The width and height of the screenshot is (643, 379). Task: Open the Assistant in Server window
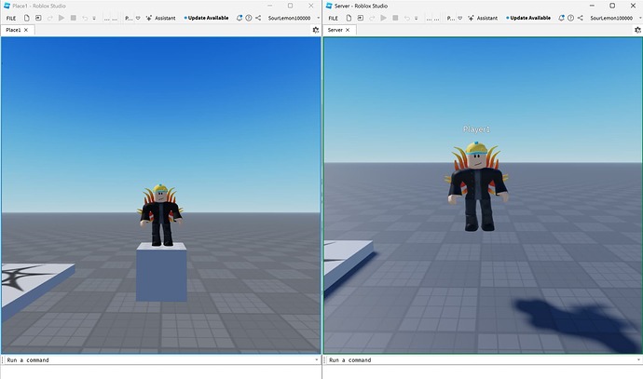point(483,18)
